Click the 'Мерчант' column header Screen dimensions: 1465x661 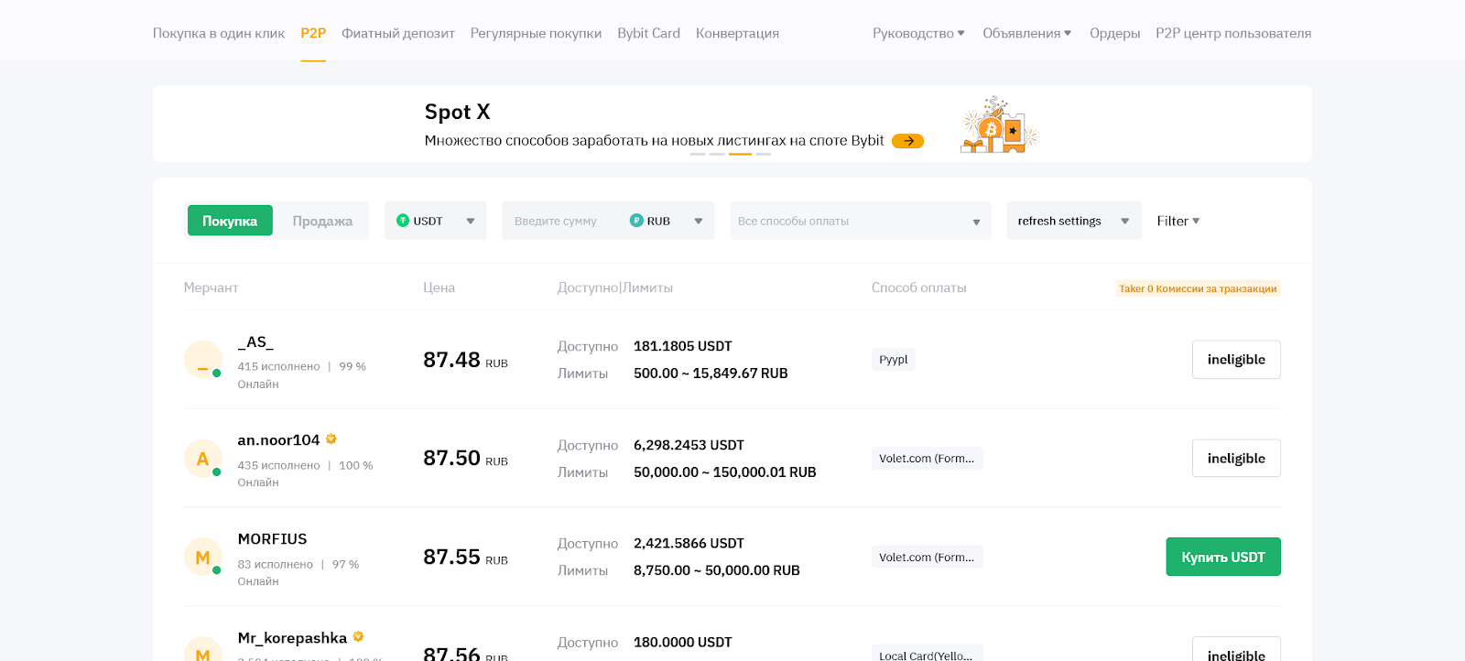211,287
